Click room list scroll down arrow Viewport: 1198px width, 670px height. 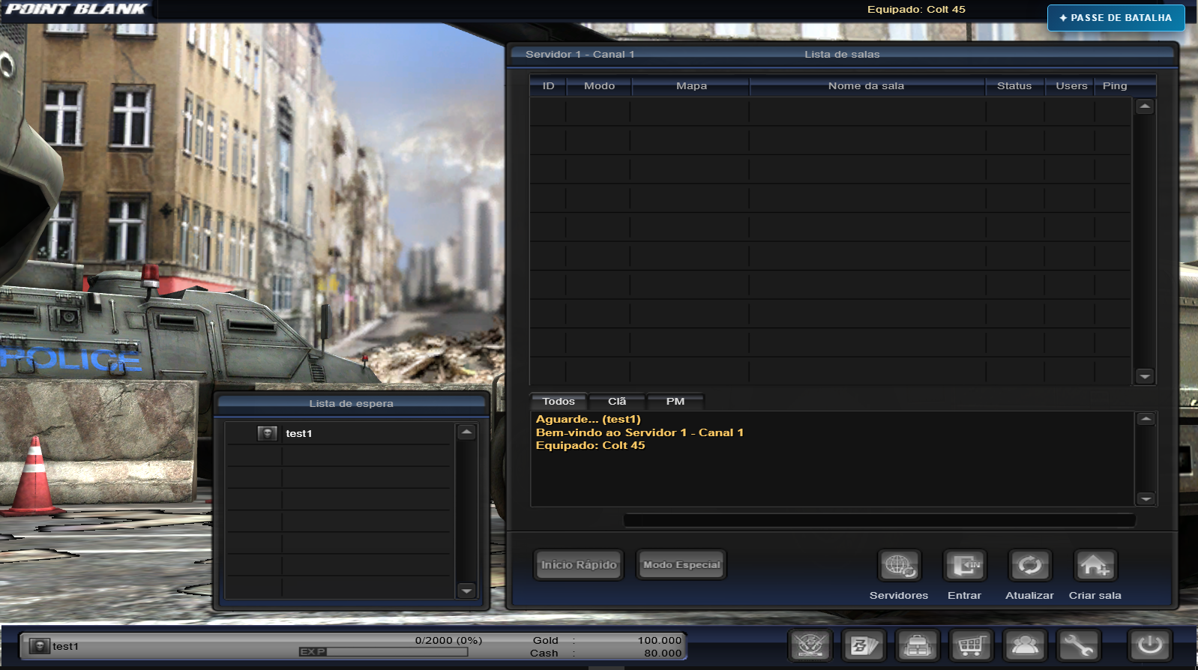(x=1144, y=376)
